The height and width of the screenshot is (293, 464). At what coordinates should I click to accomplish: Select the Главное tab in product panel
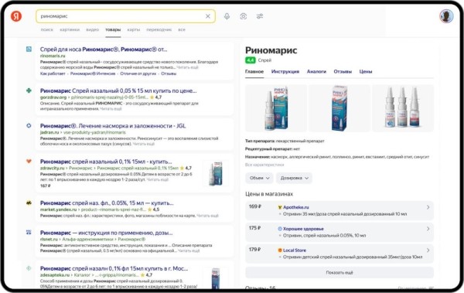pyautogui.click(x=254, y=72)
